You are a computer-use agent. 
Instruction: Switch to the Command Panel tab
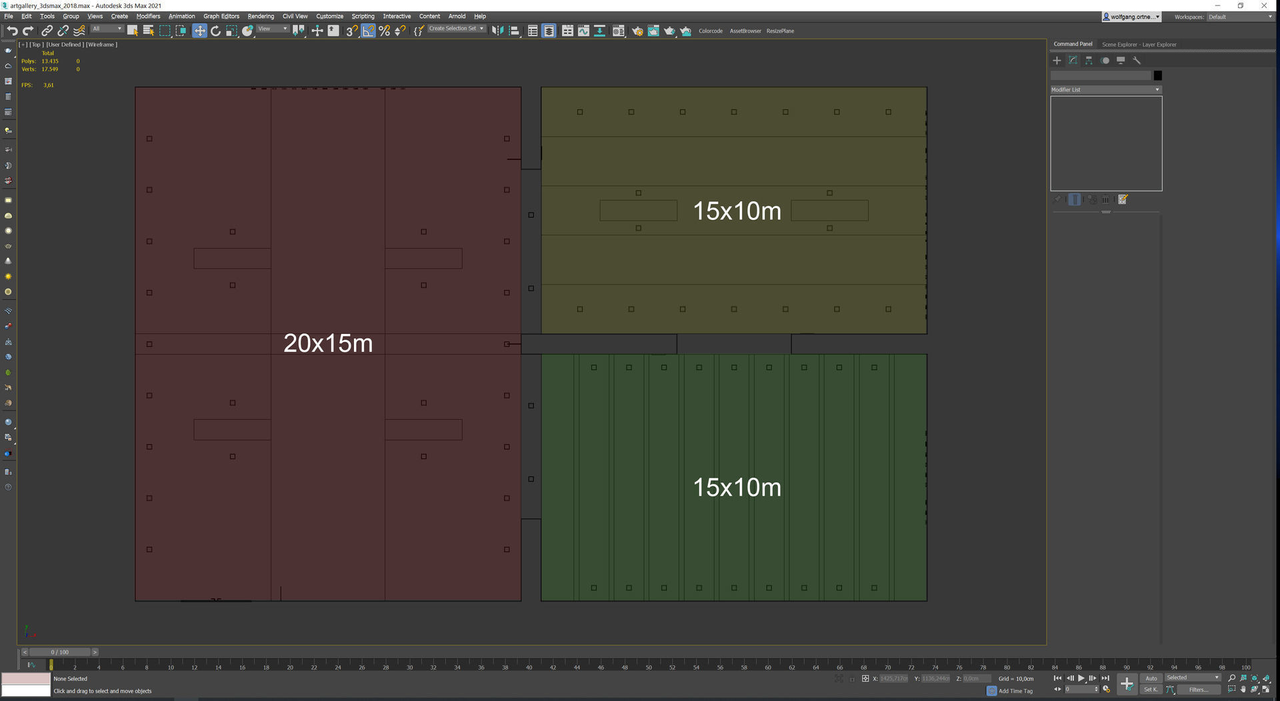[1073, 44]
